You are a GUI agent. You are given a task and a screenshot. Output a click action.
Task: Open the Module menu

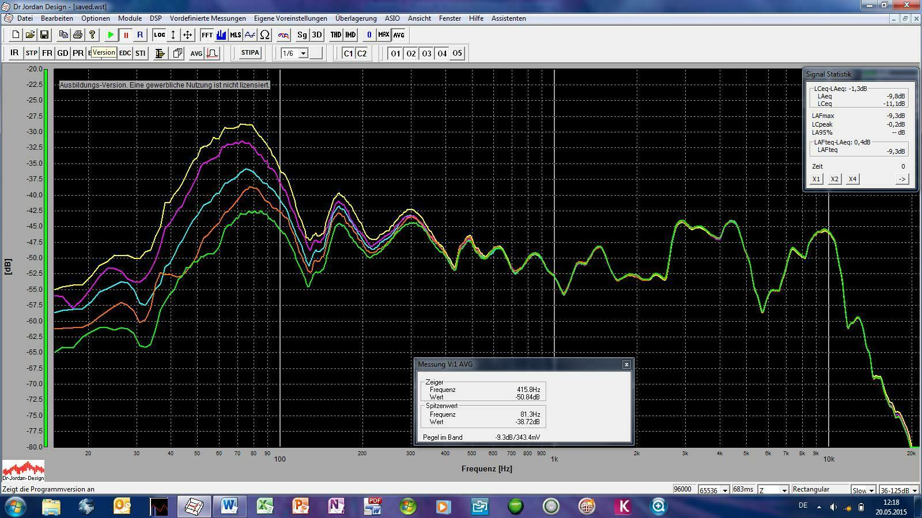pos(130,18)
